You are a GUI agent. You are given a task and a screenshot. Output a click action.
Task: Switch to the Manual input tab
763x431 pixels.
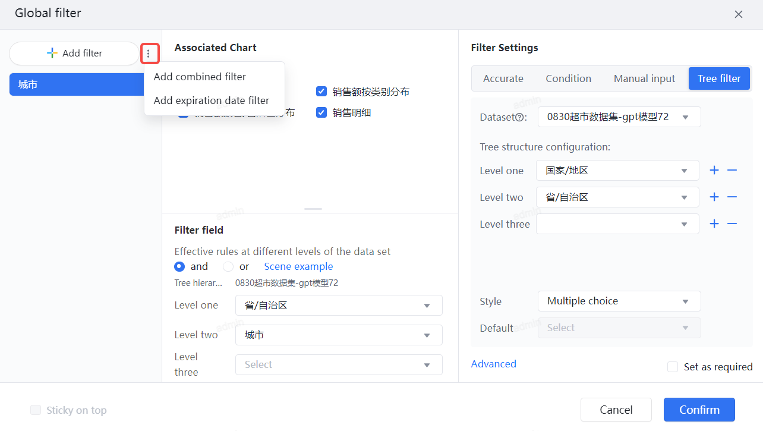(645, 78)
